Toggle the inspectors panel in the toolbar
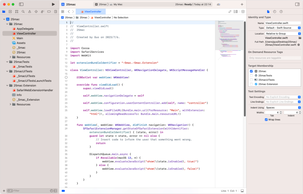The height and width of the screenshot is (194, 303). point(297,4)
